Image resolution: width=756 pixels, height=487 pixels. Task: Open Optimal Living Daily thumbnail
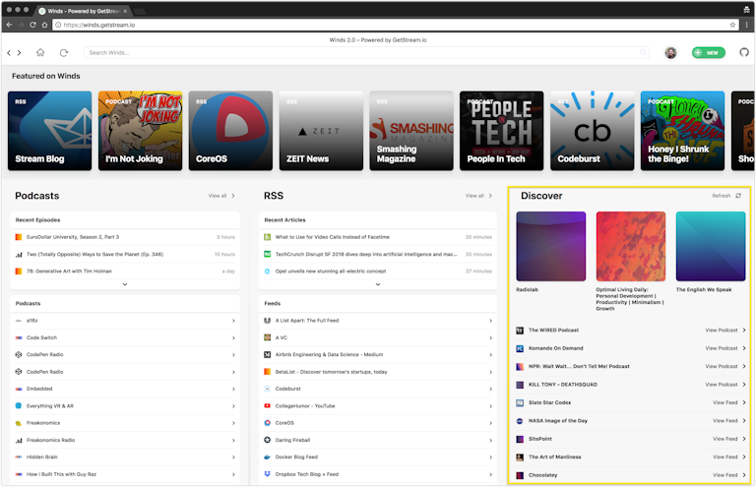click(631, 246)
